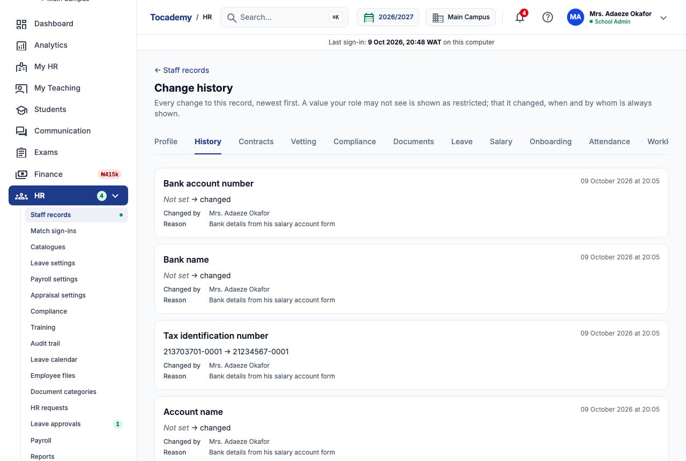Image resolution: width=686 pixels, height=461 pixels.
Task: Click the Finance money icon
Action: [x=21, y=174]
